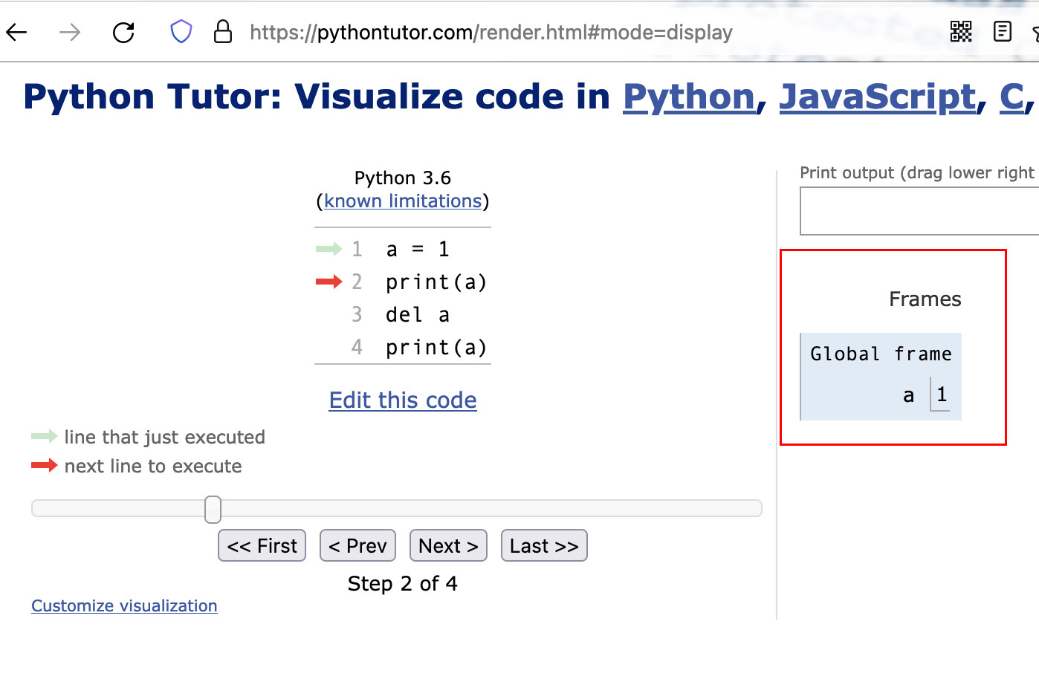Open the Python link in the heading
This screenshot has height=682, width=1039.
point(689,97)
